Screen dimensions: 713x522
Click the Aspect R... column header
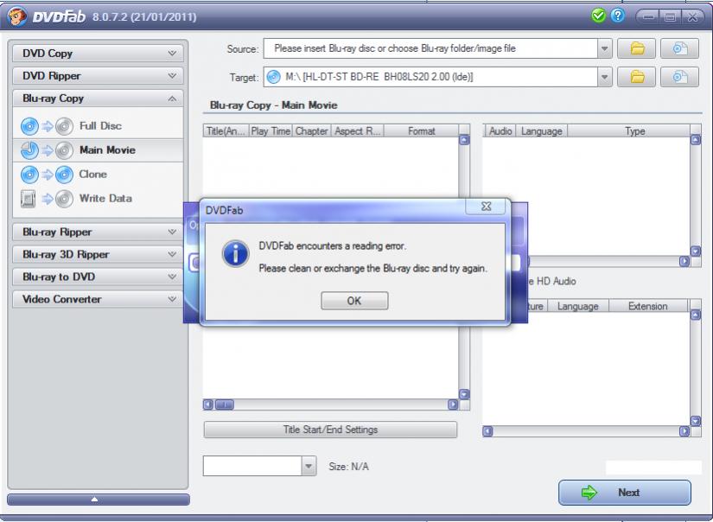[x=358, y=131]
